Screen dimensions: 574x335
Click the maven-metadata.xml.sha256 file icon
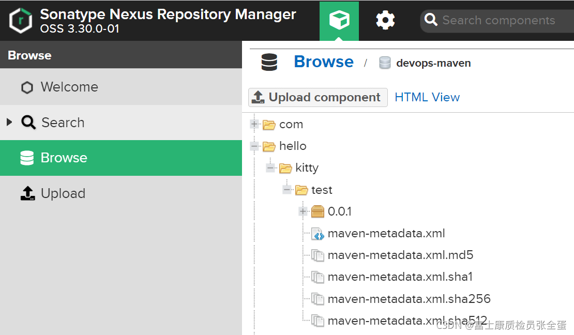point(318,299)
